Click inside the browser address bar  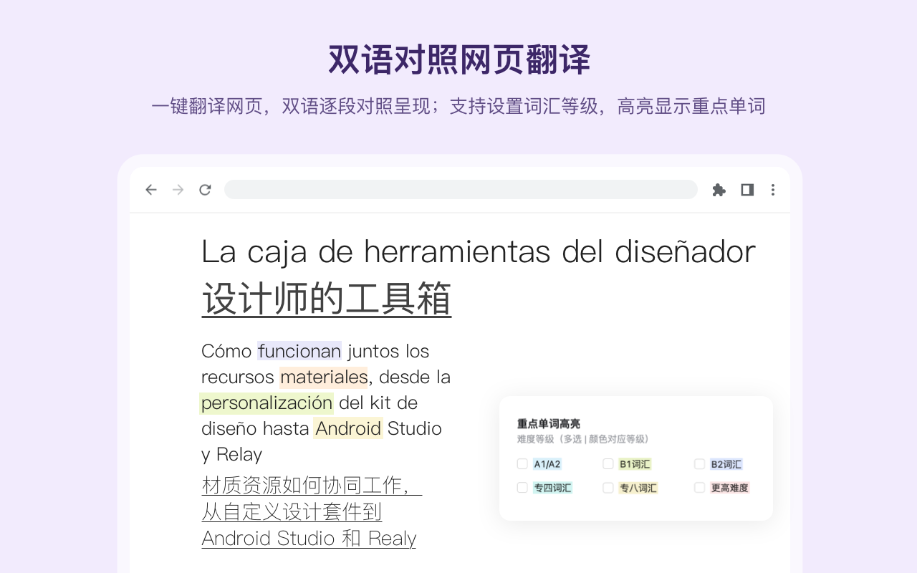(461, 189)
